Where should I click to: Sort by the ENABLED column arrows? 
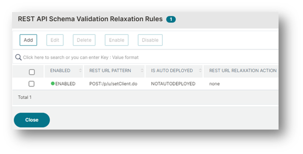pyautogui.click(x=80, y=71)
